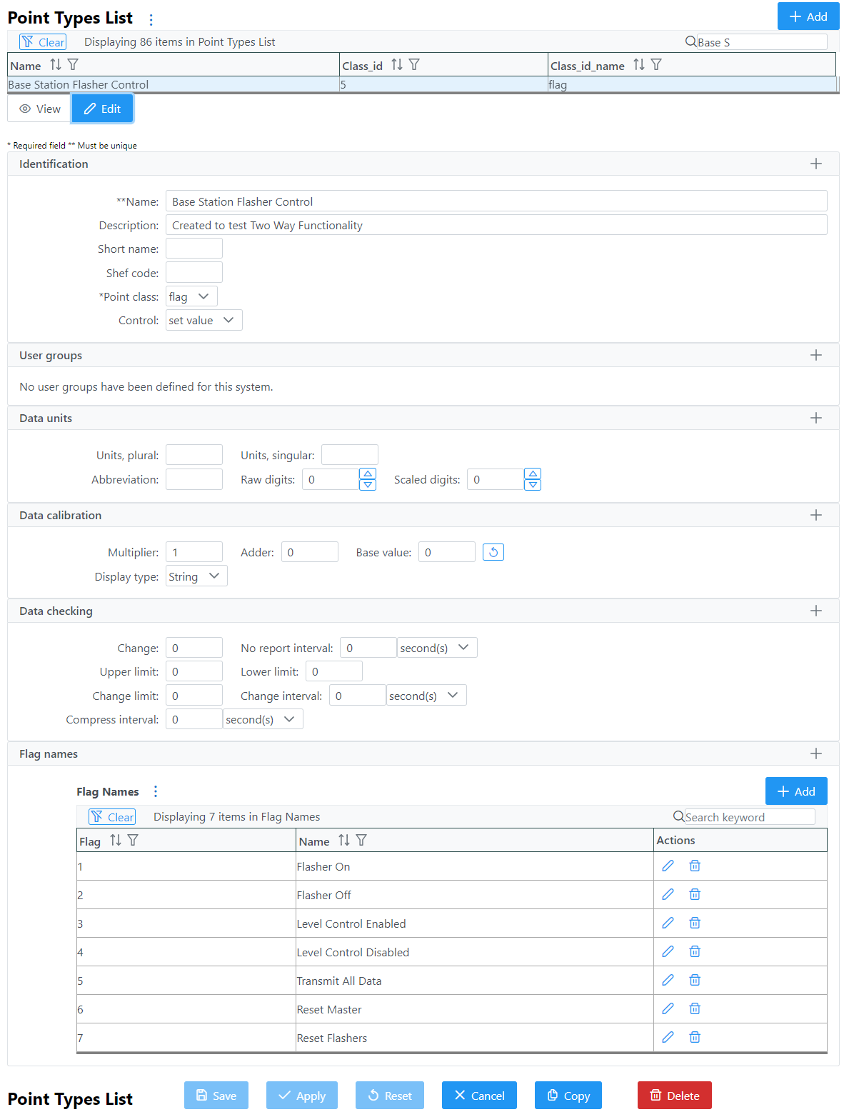844x1117 pixels.
Task: Open the Point class dropdown
Action: pyautogui.click(x=191, y=296)
